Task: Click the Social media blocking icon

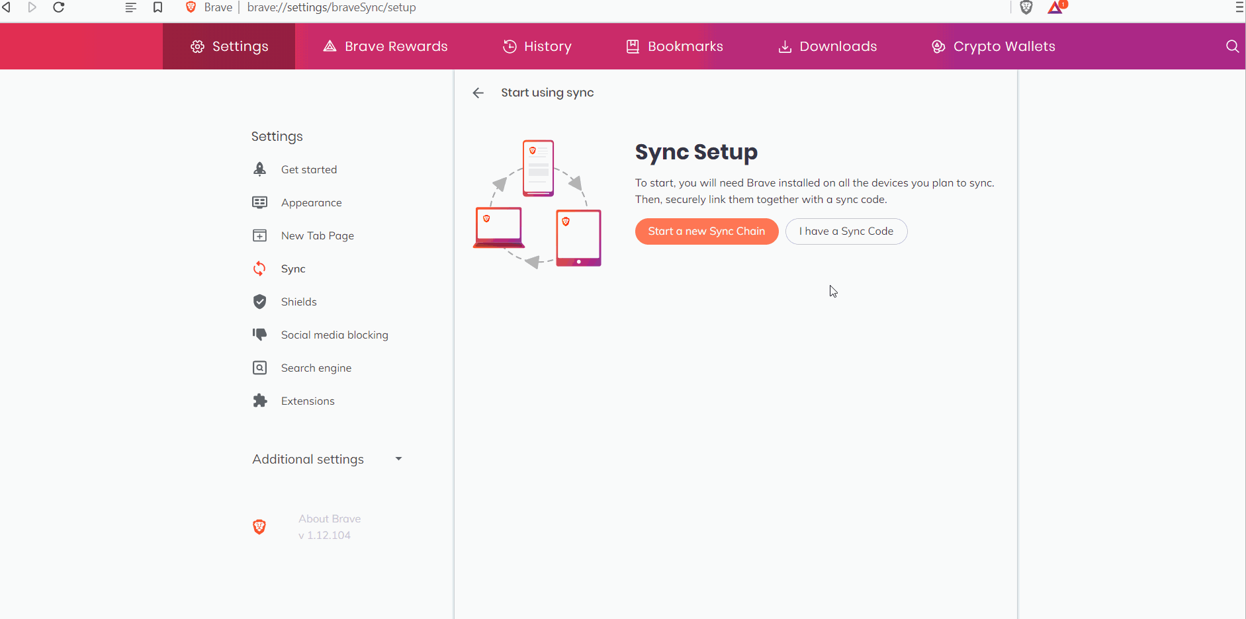Action: click(x=259, y=334)
